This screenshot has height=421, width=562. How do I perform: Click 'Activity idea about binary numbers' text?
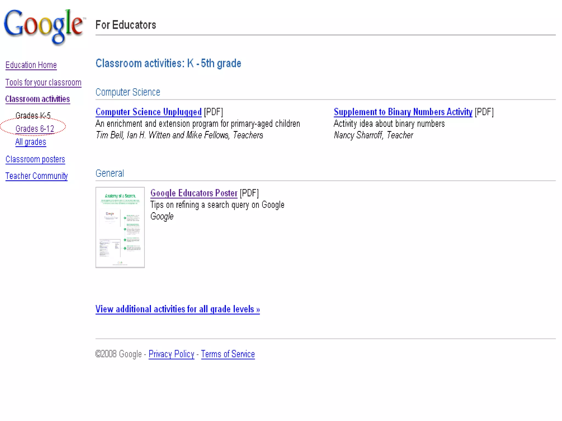click(x=389, y=124)
